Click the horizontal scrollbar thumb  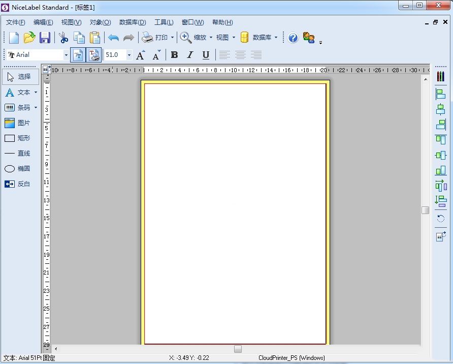(238, 349)
